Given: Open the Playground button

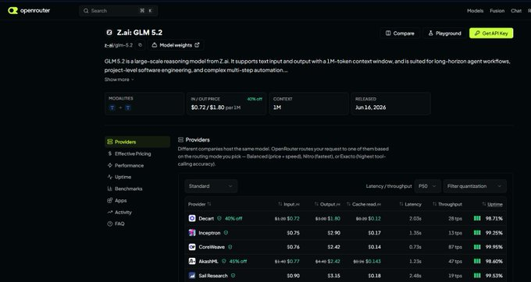Looking at the screenshot, I should pos(444,33).
